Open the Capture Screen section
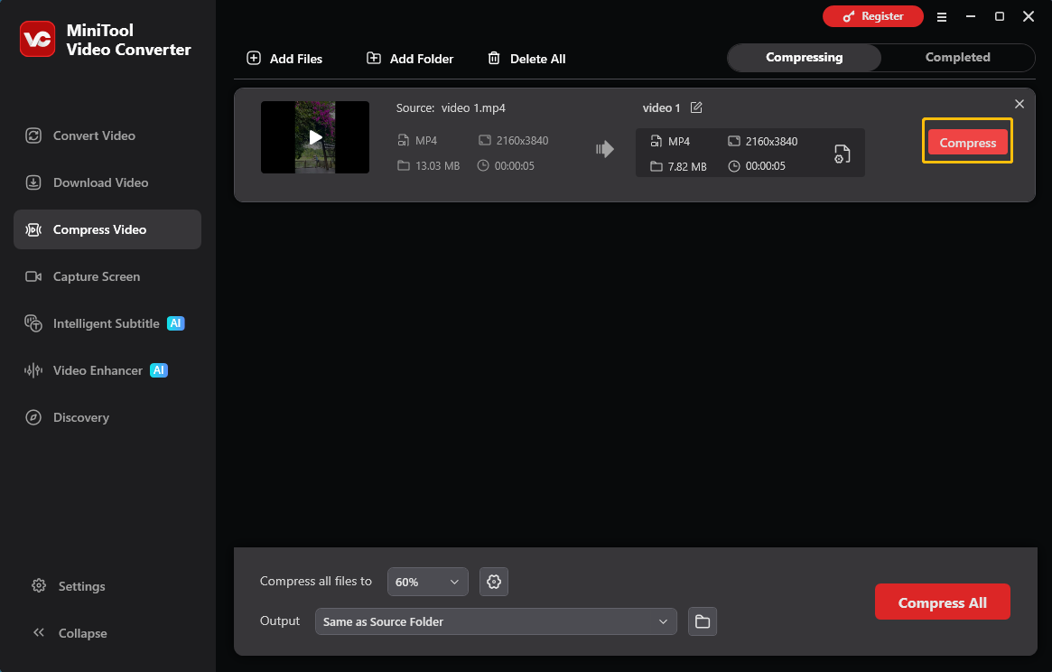This screenshot has width=1052, height=672. click(107, 276)
